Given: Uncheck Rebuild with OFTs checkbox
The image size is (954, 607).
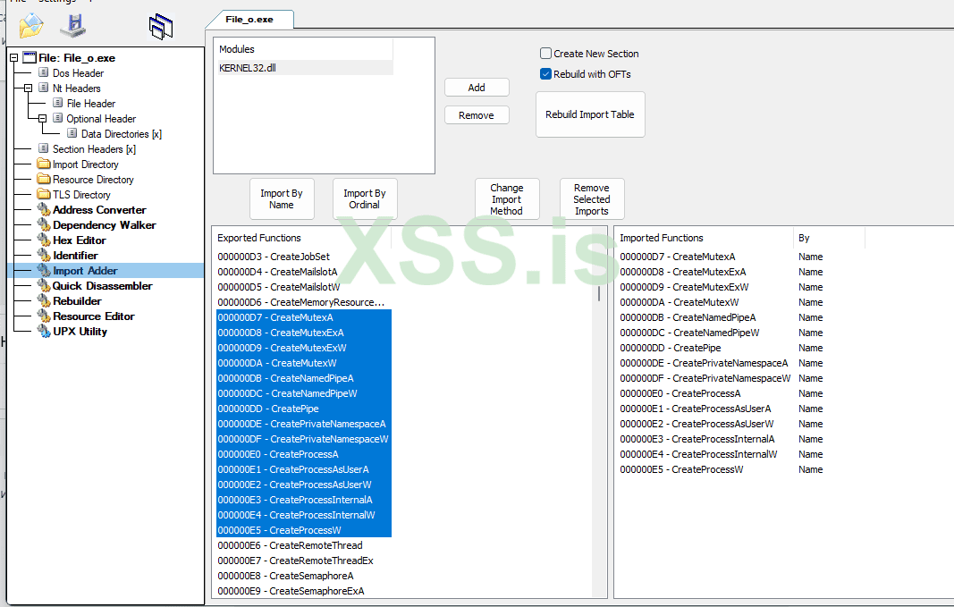Looking at the screenshot, I should point(545,74).
